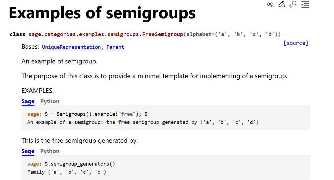Click the "minimal template" description paragraph

pyautogui.click(x=154, y=76)
